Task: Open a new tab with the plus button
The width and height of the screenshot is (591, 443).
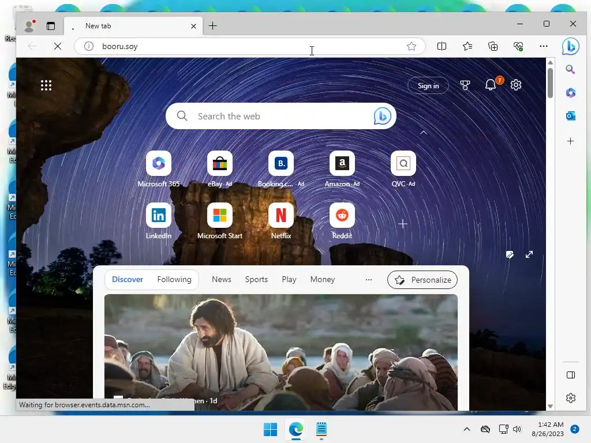Action: click(212, 25)
